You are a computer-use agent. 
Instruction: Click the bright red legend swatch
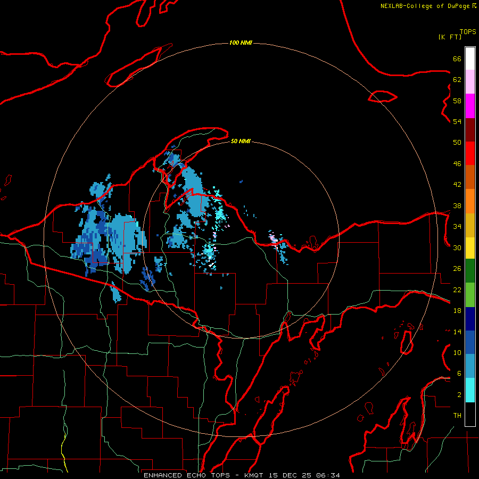pyautogui.click(x=470, y=154)
